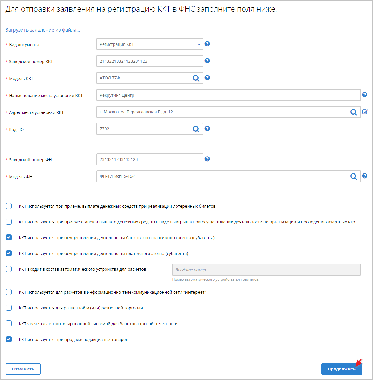Click Загрузить заявление из файла link
This screenshot has width=373, height=380.
[x=43, y=30]
